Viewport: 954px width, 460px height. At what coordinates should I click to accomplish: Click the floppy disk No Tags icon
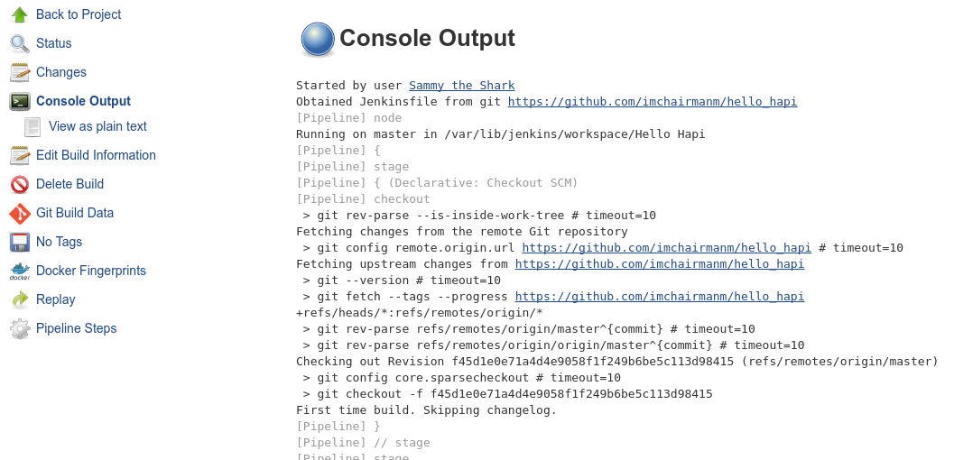(20, 242)
